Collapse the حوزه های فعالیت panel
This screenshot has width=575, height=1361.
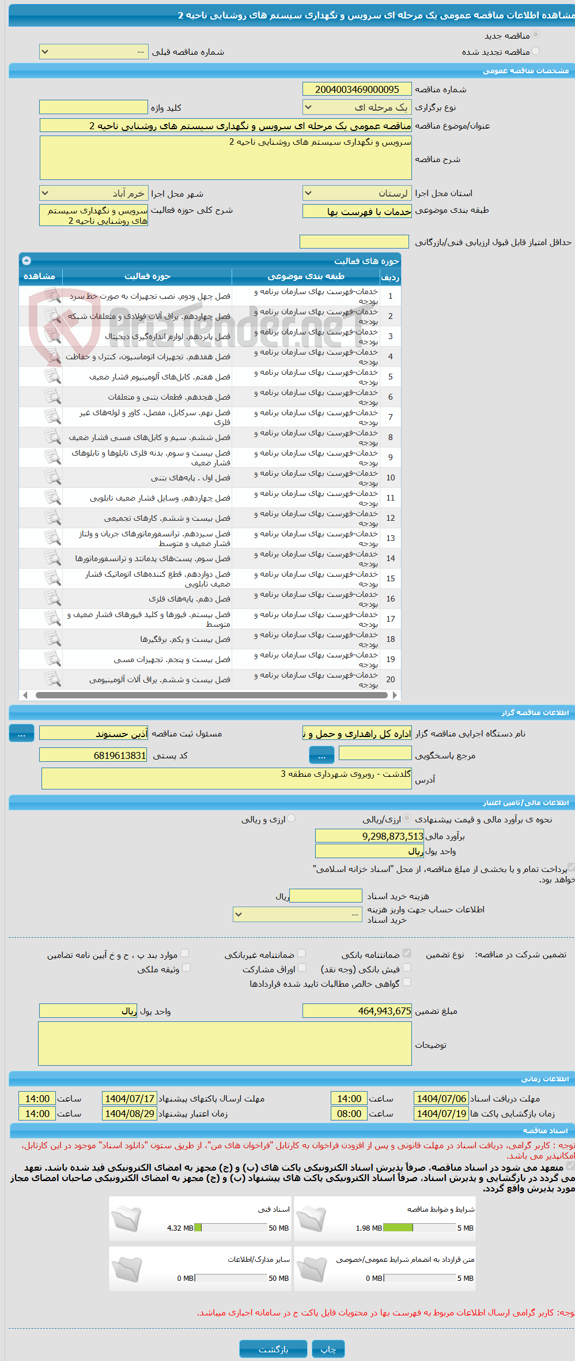(27, 261)
